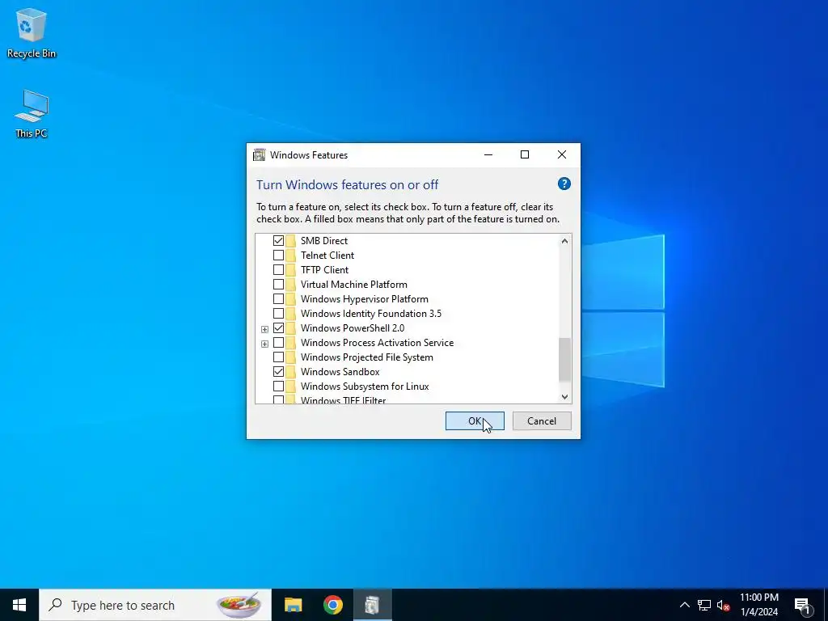Click the taskbar search box
The width and height of the screenshot is (828, 621).
point(155,605)
